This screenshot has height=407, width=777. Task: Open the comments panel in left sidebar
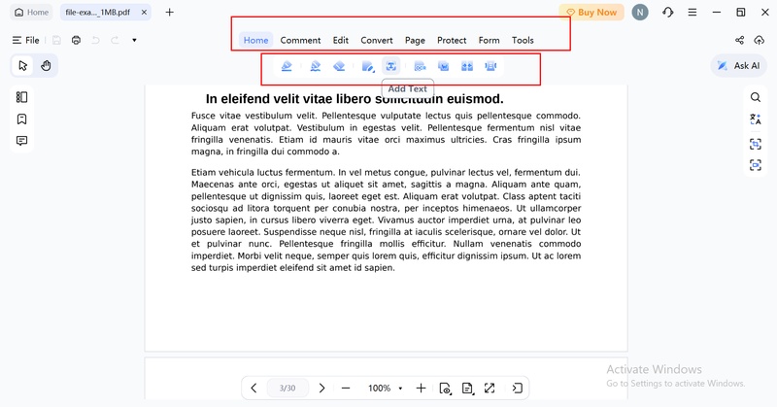pos(21,141)
